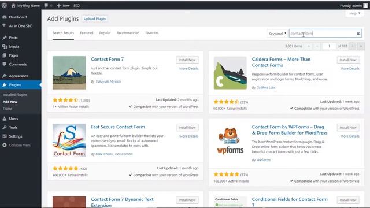Screen dimensions: 370x208
Task: Click the Plugins plug icon
Action: 5,85
